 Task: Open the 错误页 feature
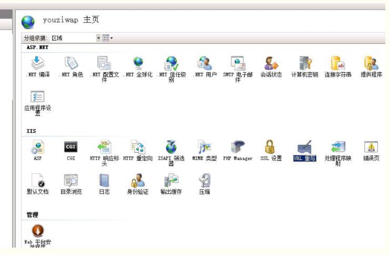[371, 150]
